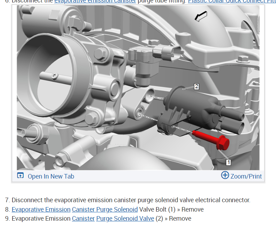Click the Open In New Tab icon
276x229 pixels.
point(20,175)
